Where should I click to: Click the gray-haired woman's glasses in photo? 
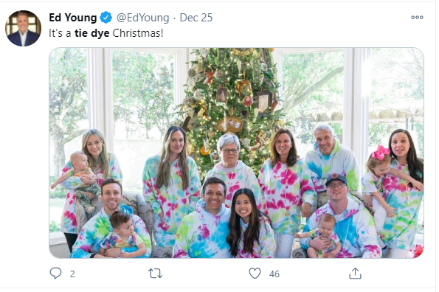[229, 150]
